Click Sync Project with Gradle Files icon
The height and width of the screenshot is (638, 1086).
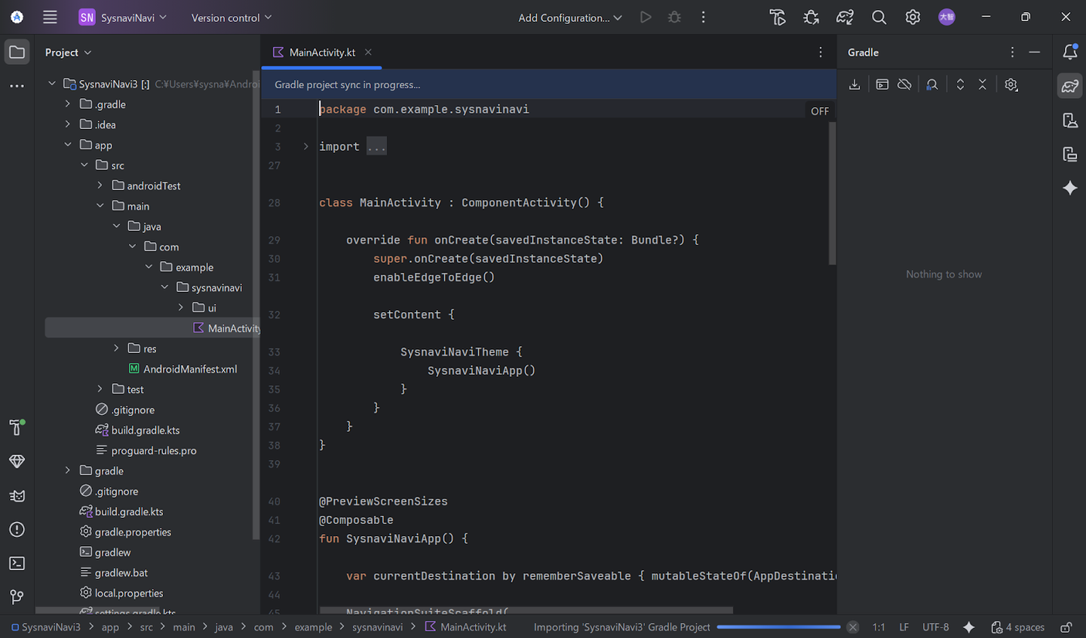pos(845,17)
